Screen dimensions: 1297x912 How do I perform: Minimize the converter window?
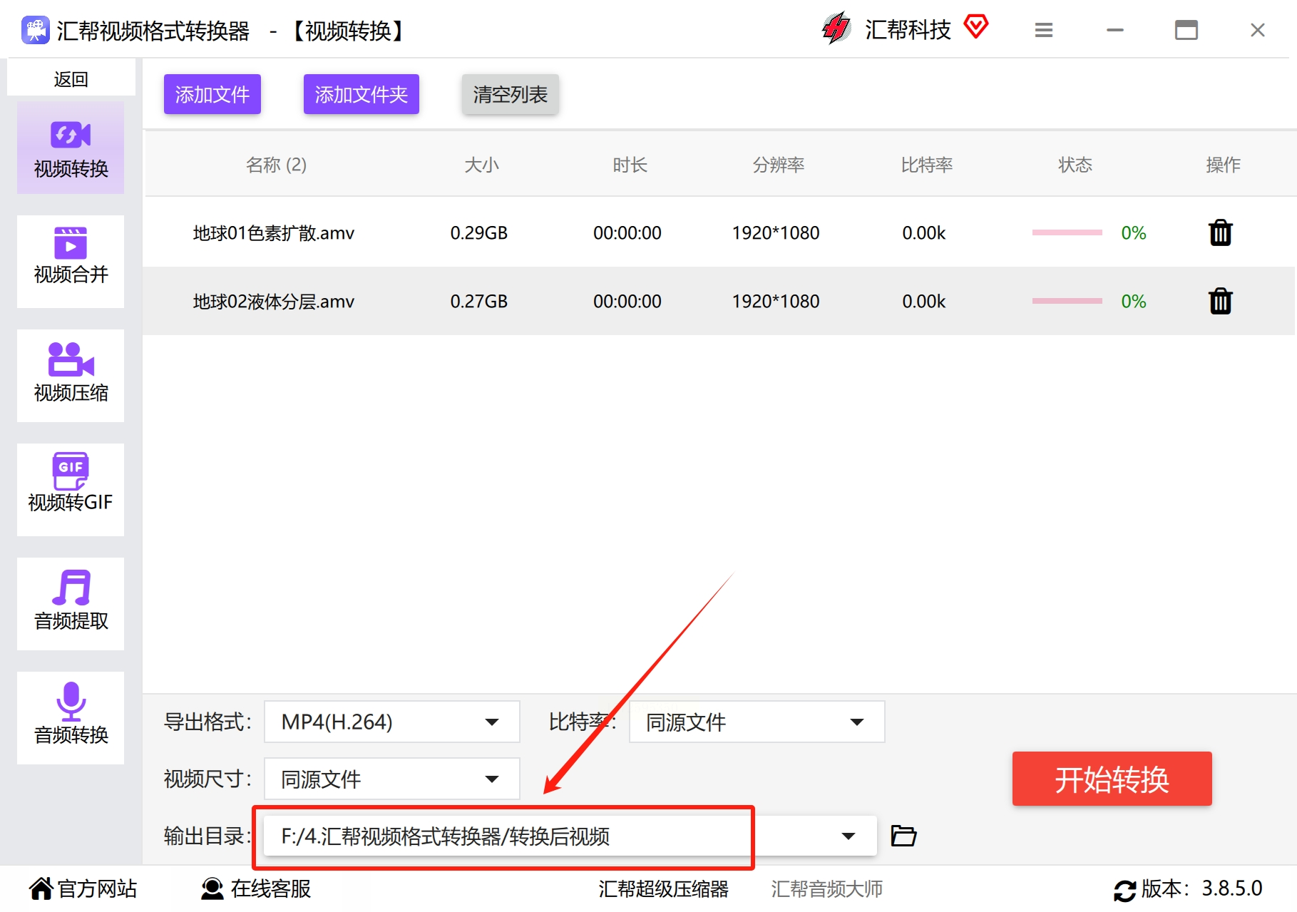point(1115,30)
